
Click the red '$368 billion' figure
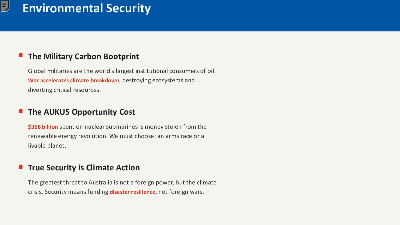43,127
